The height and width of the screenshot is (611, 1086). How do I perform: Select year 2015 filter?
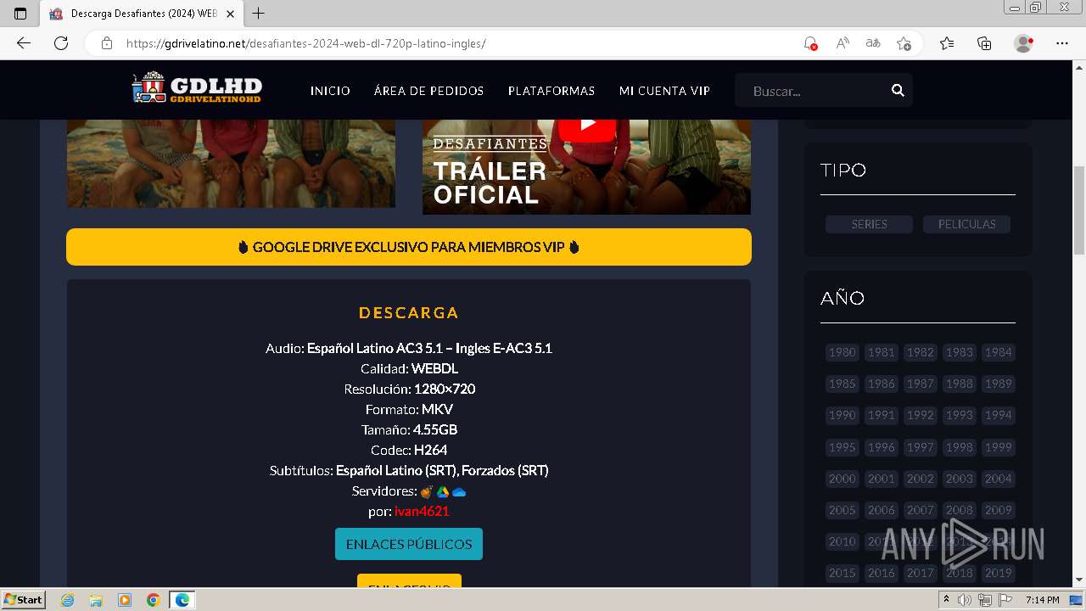842,573
